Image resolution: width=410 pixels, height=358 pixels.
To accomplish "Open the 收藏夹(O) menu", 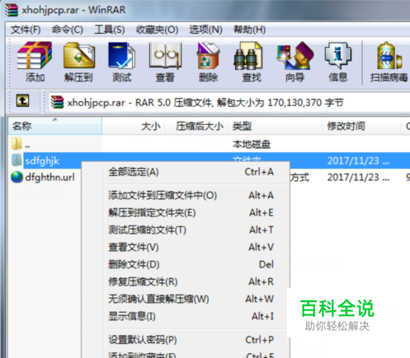I will click(158, 30).
